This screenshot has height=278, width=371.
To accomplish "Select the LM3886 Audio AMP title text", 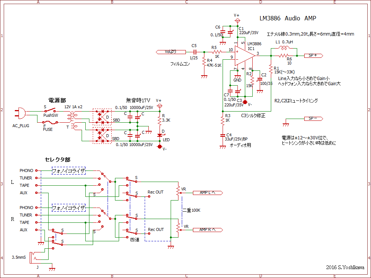I will [x=288, y=18].
